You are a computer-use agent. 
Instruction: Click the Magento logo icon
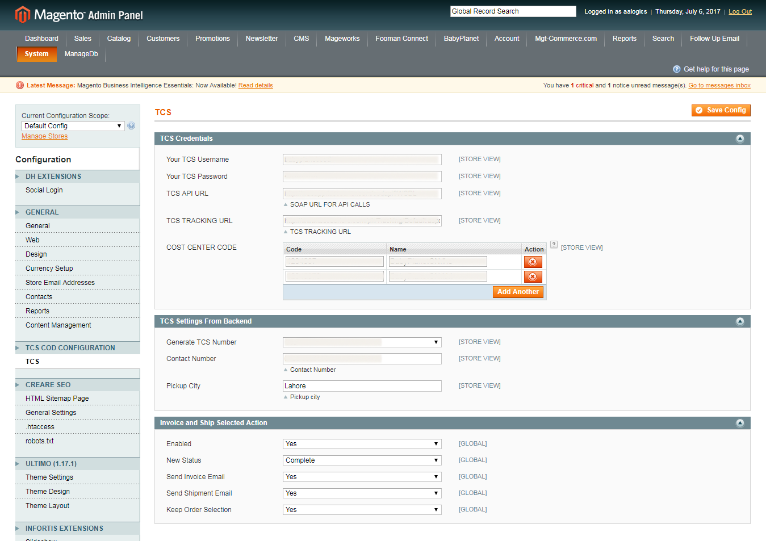coord(22,15)
